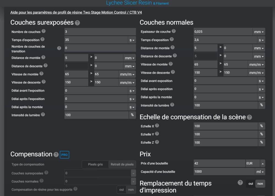Click help icon beside Nombre de couches

pos(43,32)
